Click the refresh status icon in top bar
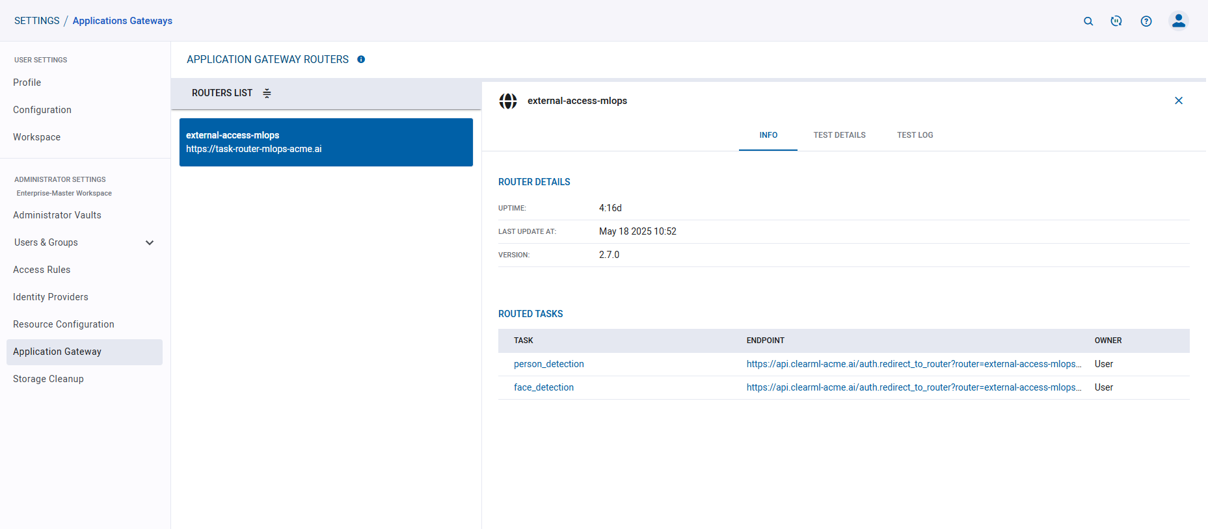Viewport: 1208px width, 529px height. point(1116,21)
